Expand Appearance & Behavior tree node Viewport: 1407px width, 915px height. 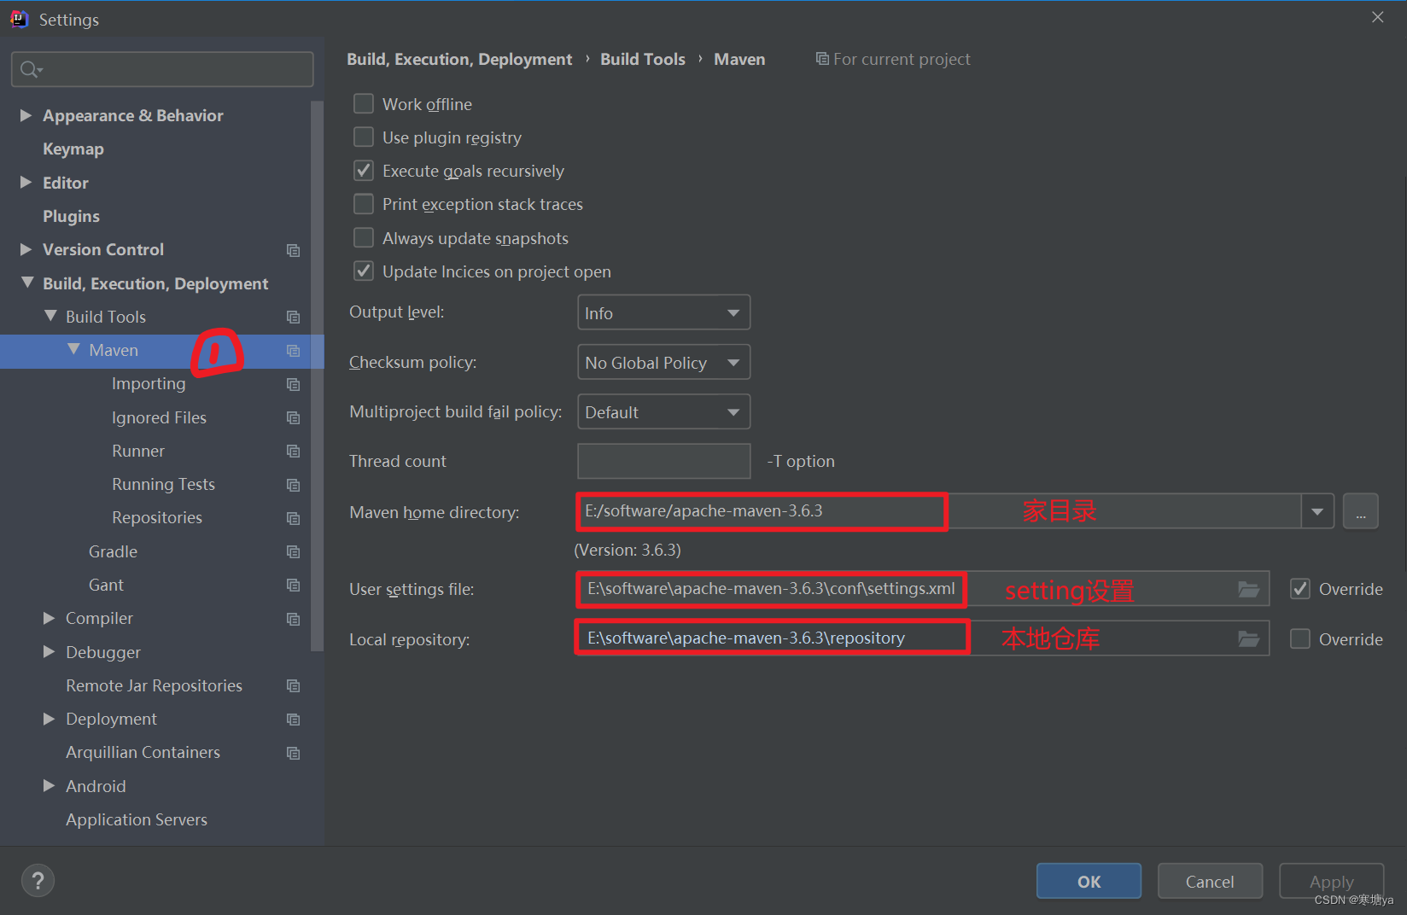[x=26, y=115]
